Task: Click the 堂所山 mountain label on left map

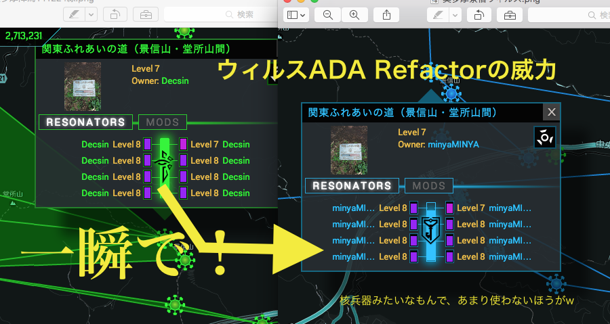Action: [x=13, y=193]
